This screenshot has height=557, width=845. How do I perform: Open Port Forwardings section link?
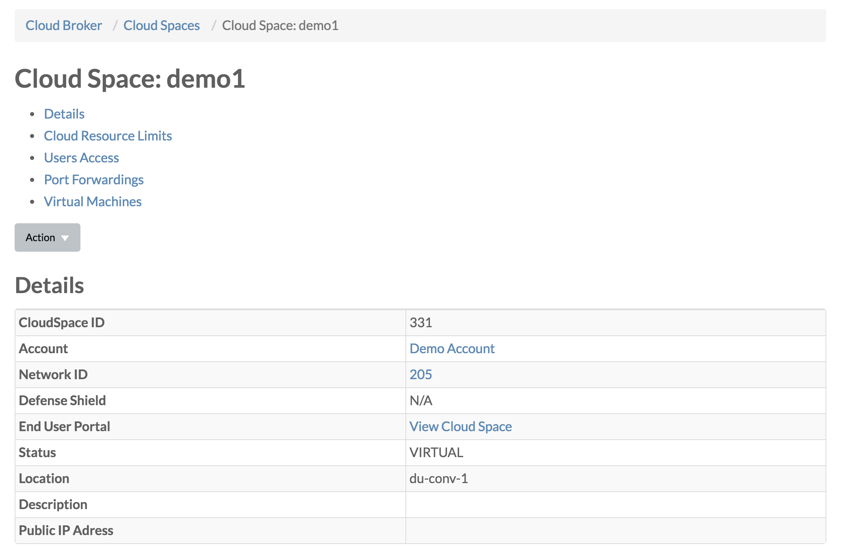93,180
